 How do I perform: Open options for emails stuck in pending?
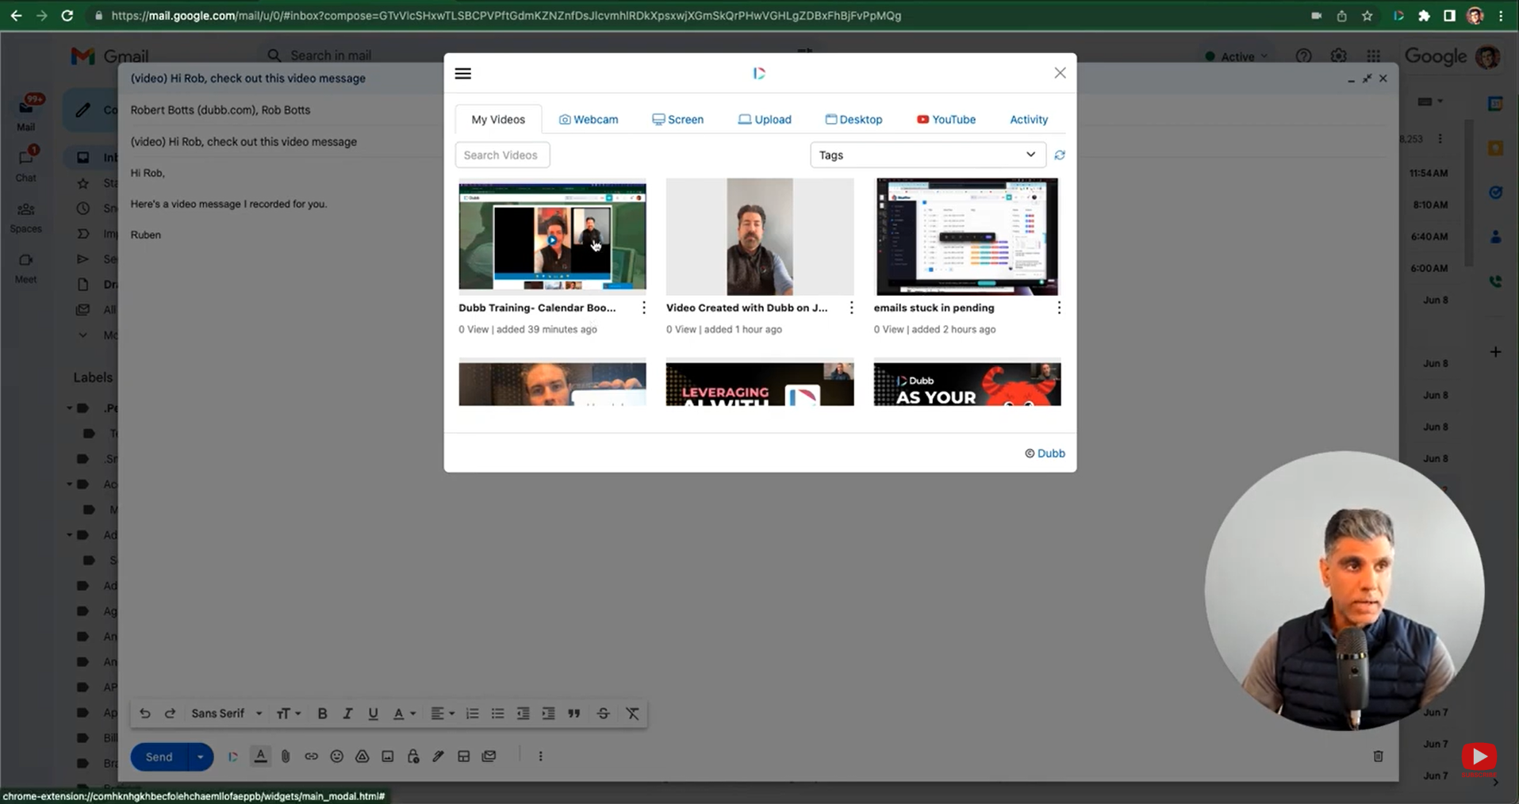pos(1059,308)
